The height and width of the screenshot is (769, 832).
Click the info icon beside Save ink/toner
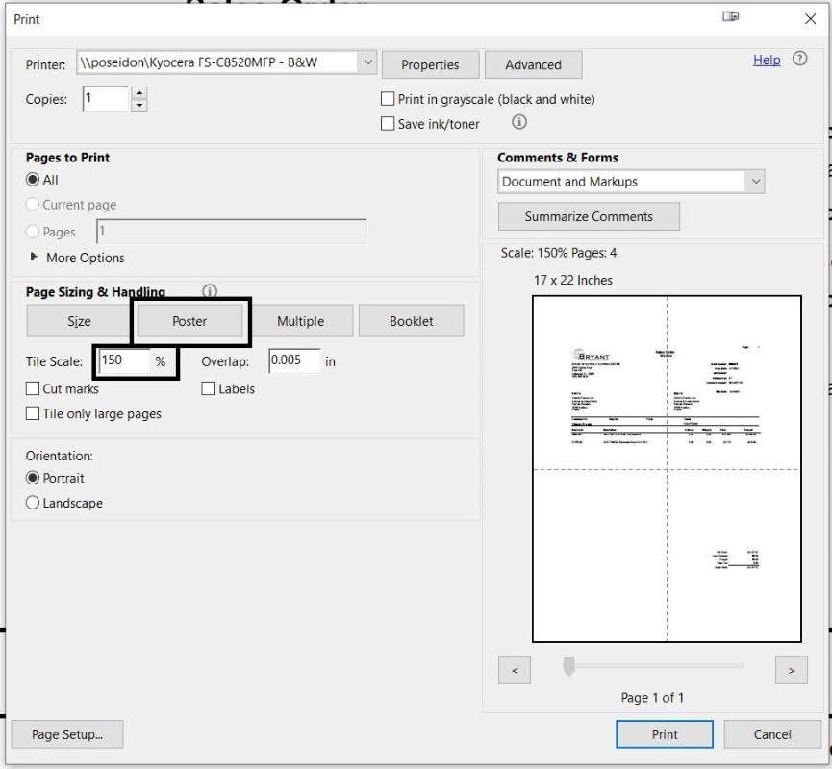pyautogui.click(x=519, y=123)
